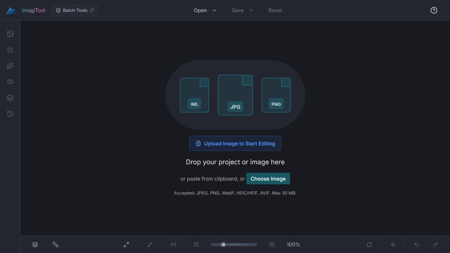Open the adjustments sliders panel
The image size is (450, 253).
(x=10, y=50)
